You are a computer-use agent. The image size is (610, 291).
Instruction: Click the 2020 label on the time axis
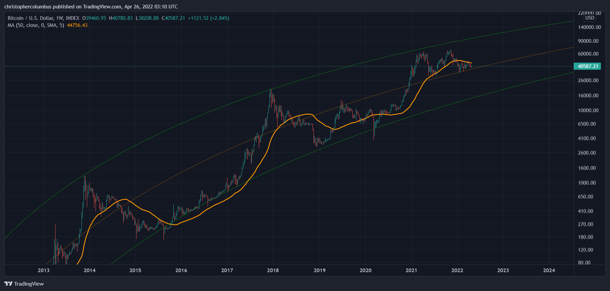pos(365,270)
